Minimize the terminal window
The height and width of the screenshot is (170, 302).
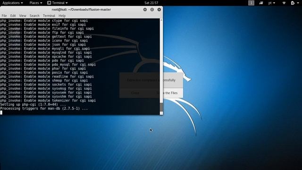[145, 9]
